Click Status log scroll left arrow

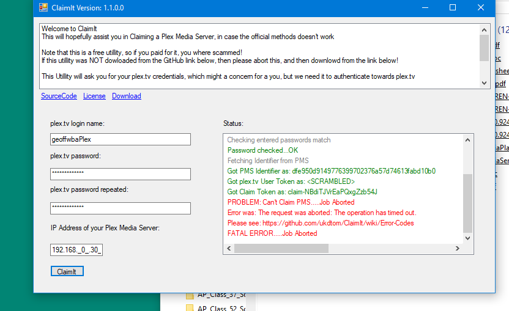[229, 249]
